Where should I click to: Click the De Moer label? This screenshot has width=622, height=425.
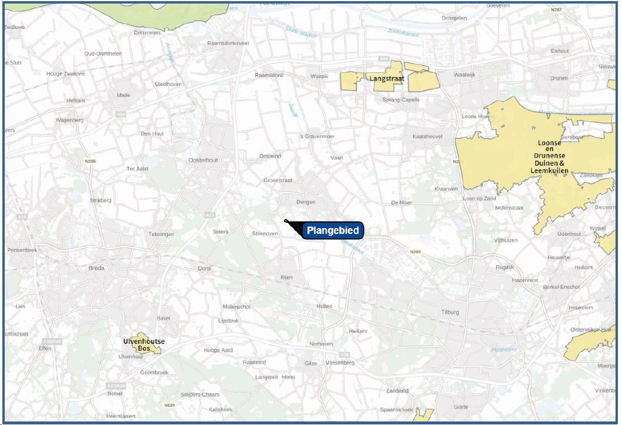tap(402, 203)
